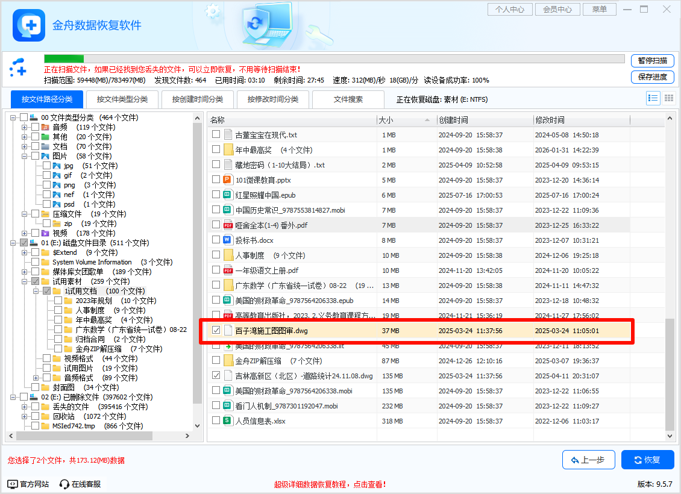Tick the 2023年规划 folder checkbox
Screen dimensions: 681x494
[58, 301]
